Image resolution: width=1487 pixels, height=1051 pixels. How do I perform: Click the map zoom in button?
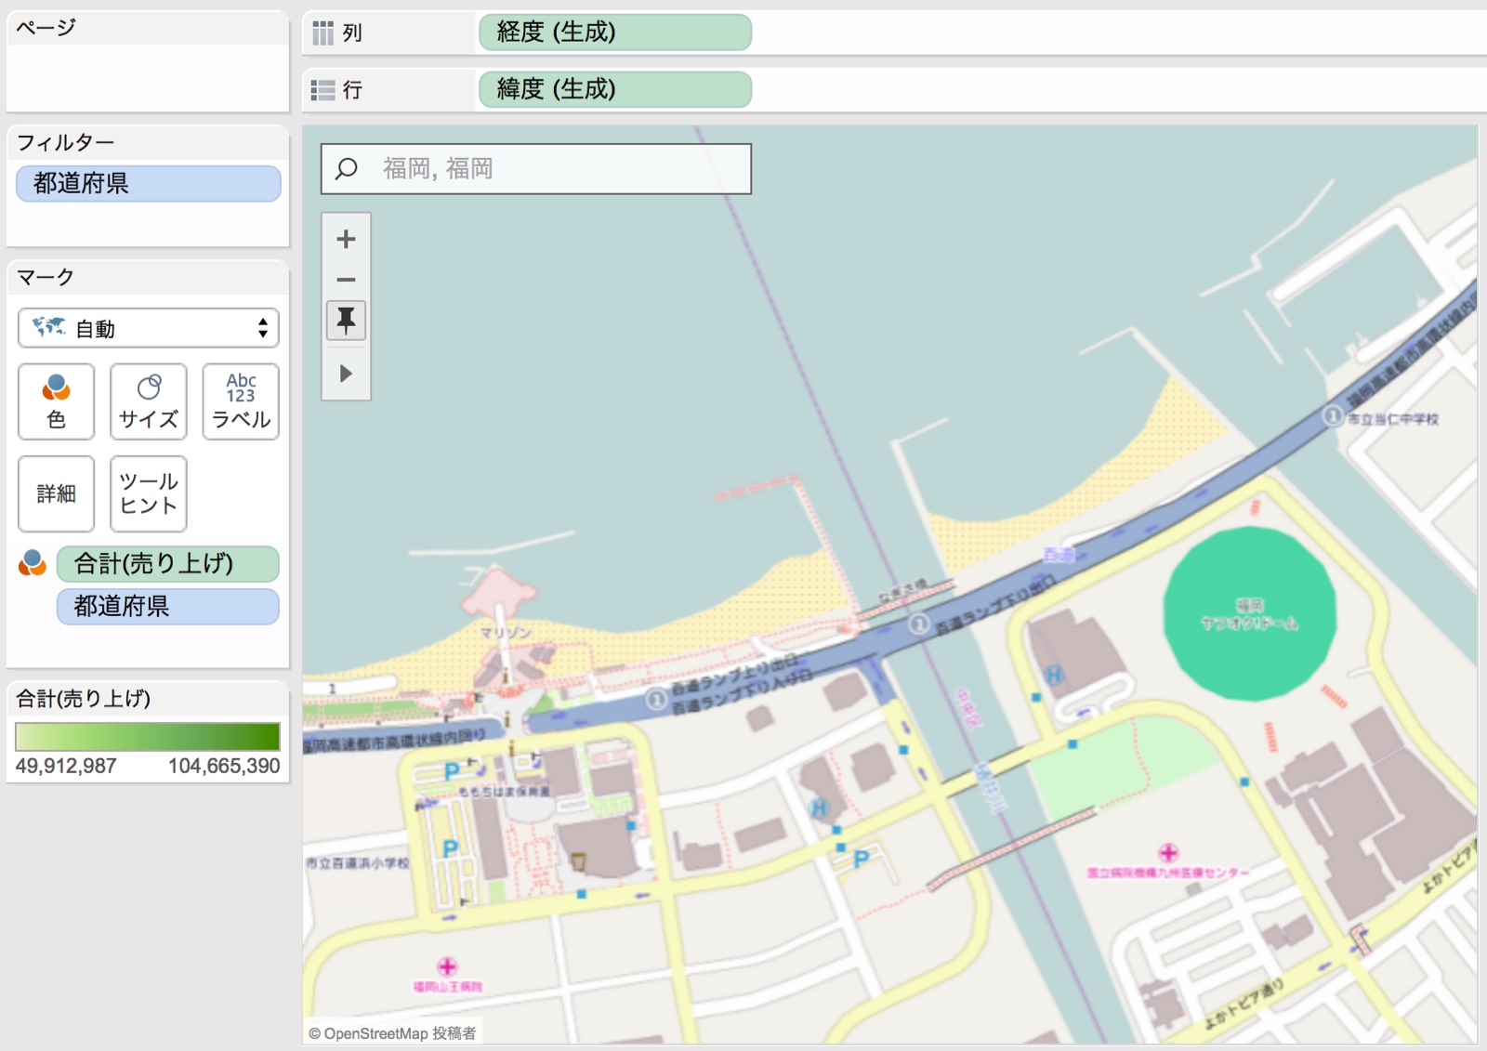point(345,239)
